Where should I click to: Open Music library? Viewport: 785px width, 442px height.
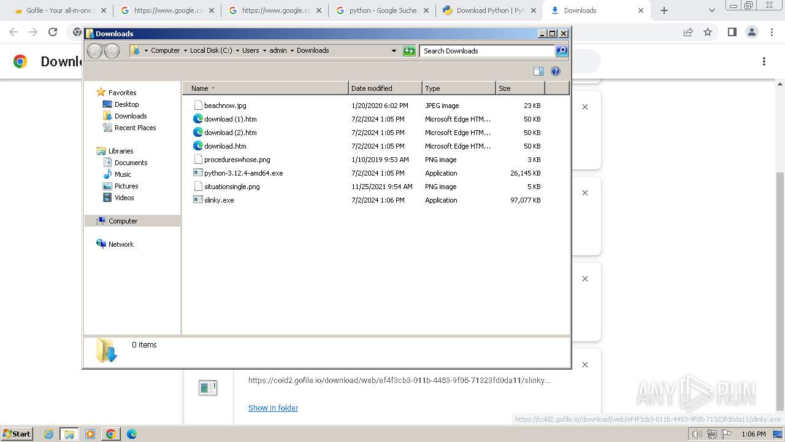[x=123, y=174]
